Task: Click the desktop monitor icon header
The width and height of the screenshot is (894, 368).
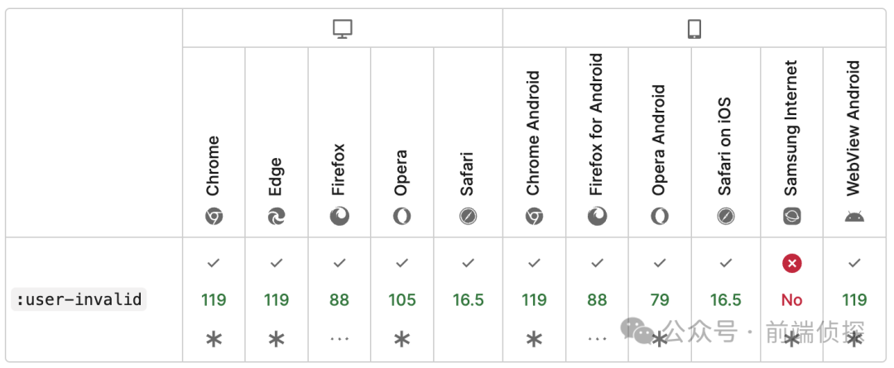Action: pos(343,28)
